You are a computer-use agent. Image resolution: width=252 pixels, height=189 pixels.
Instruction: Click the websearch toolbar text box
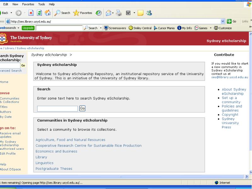(59, 28)
